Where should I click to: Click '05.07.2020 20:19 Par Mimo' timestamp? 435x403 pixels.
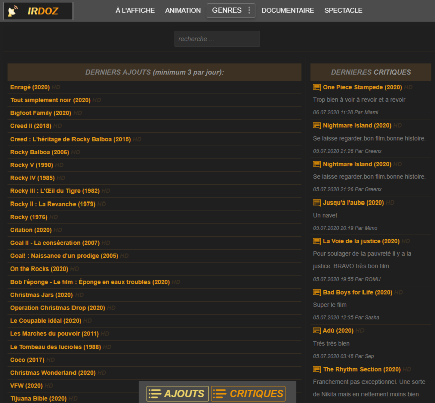tap(345, 228)
